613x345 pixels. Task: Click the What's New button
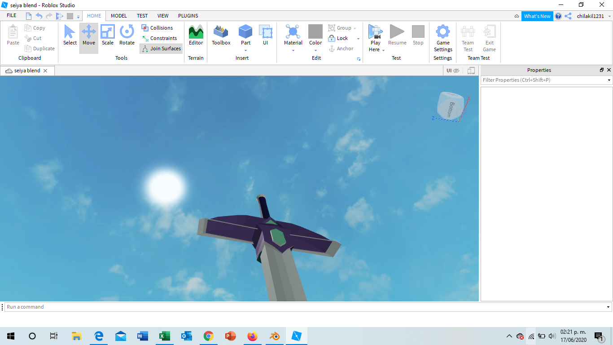pos(537,16)
